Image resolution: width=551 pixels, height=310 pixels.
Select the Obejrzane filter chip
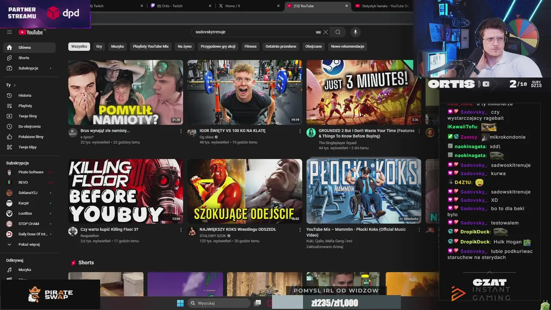tap(313, 46)
